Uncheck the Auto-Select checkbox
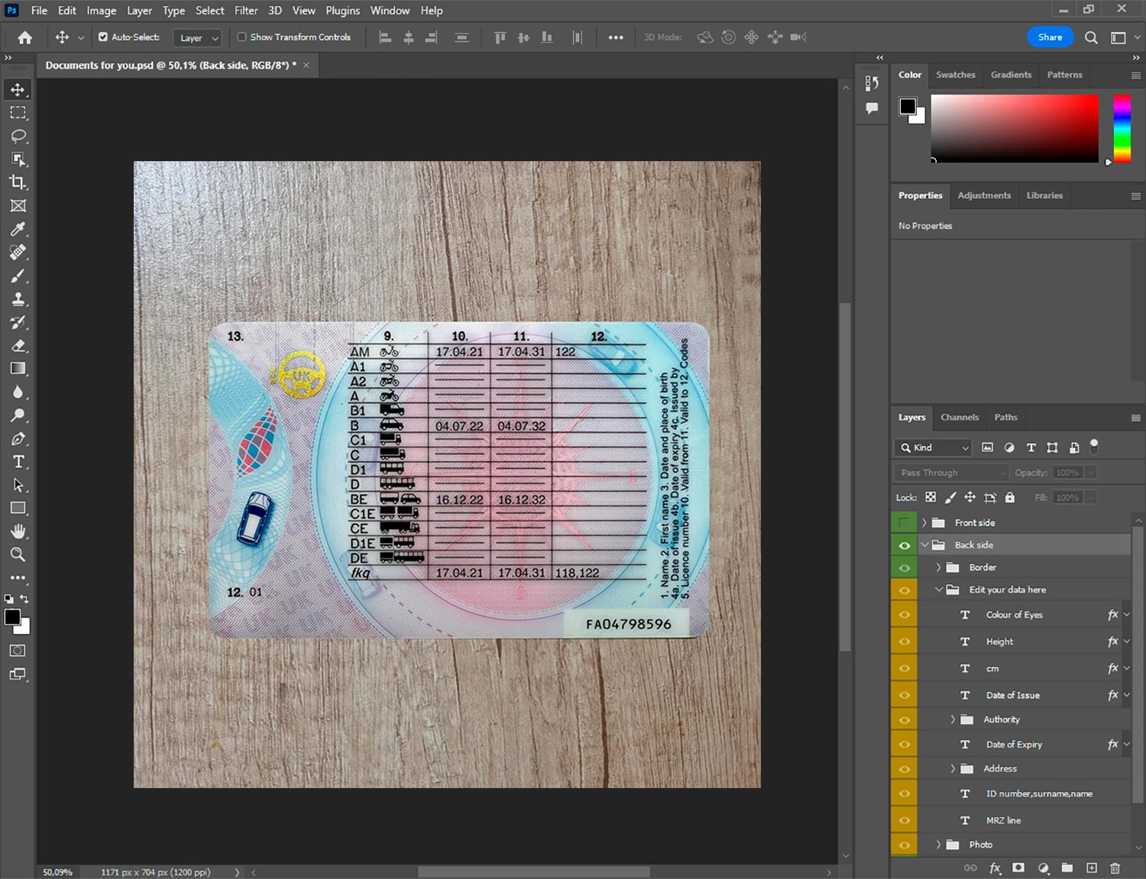This screenshot has width=1146, height=879. tap(103, 37)
